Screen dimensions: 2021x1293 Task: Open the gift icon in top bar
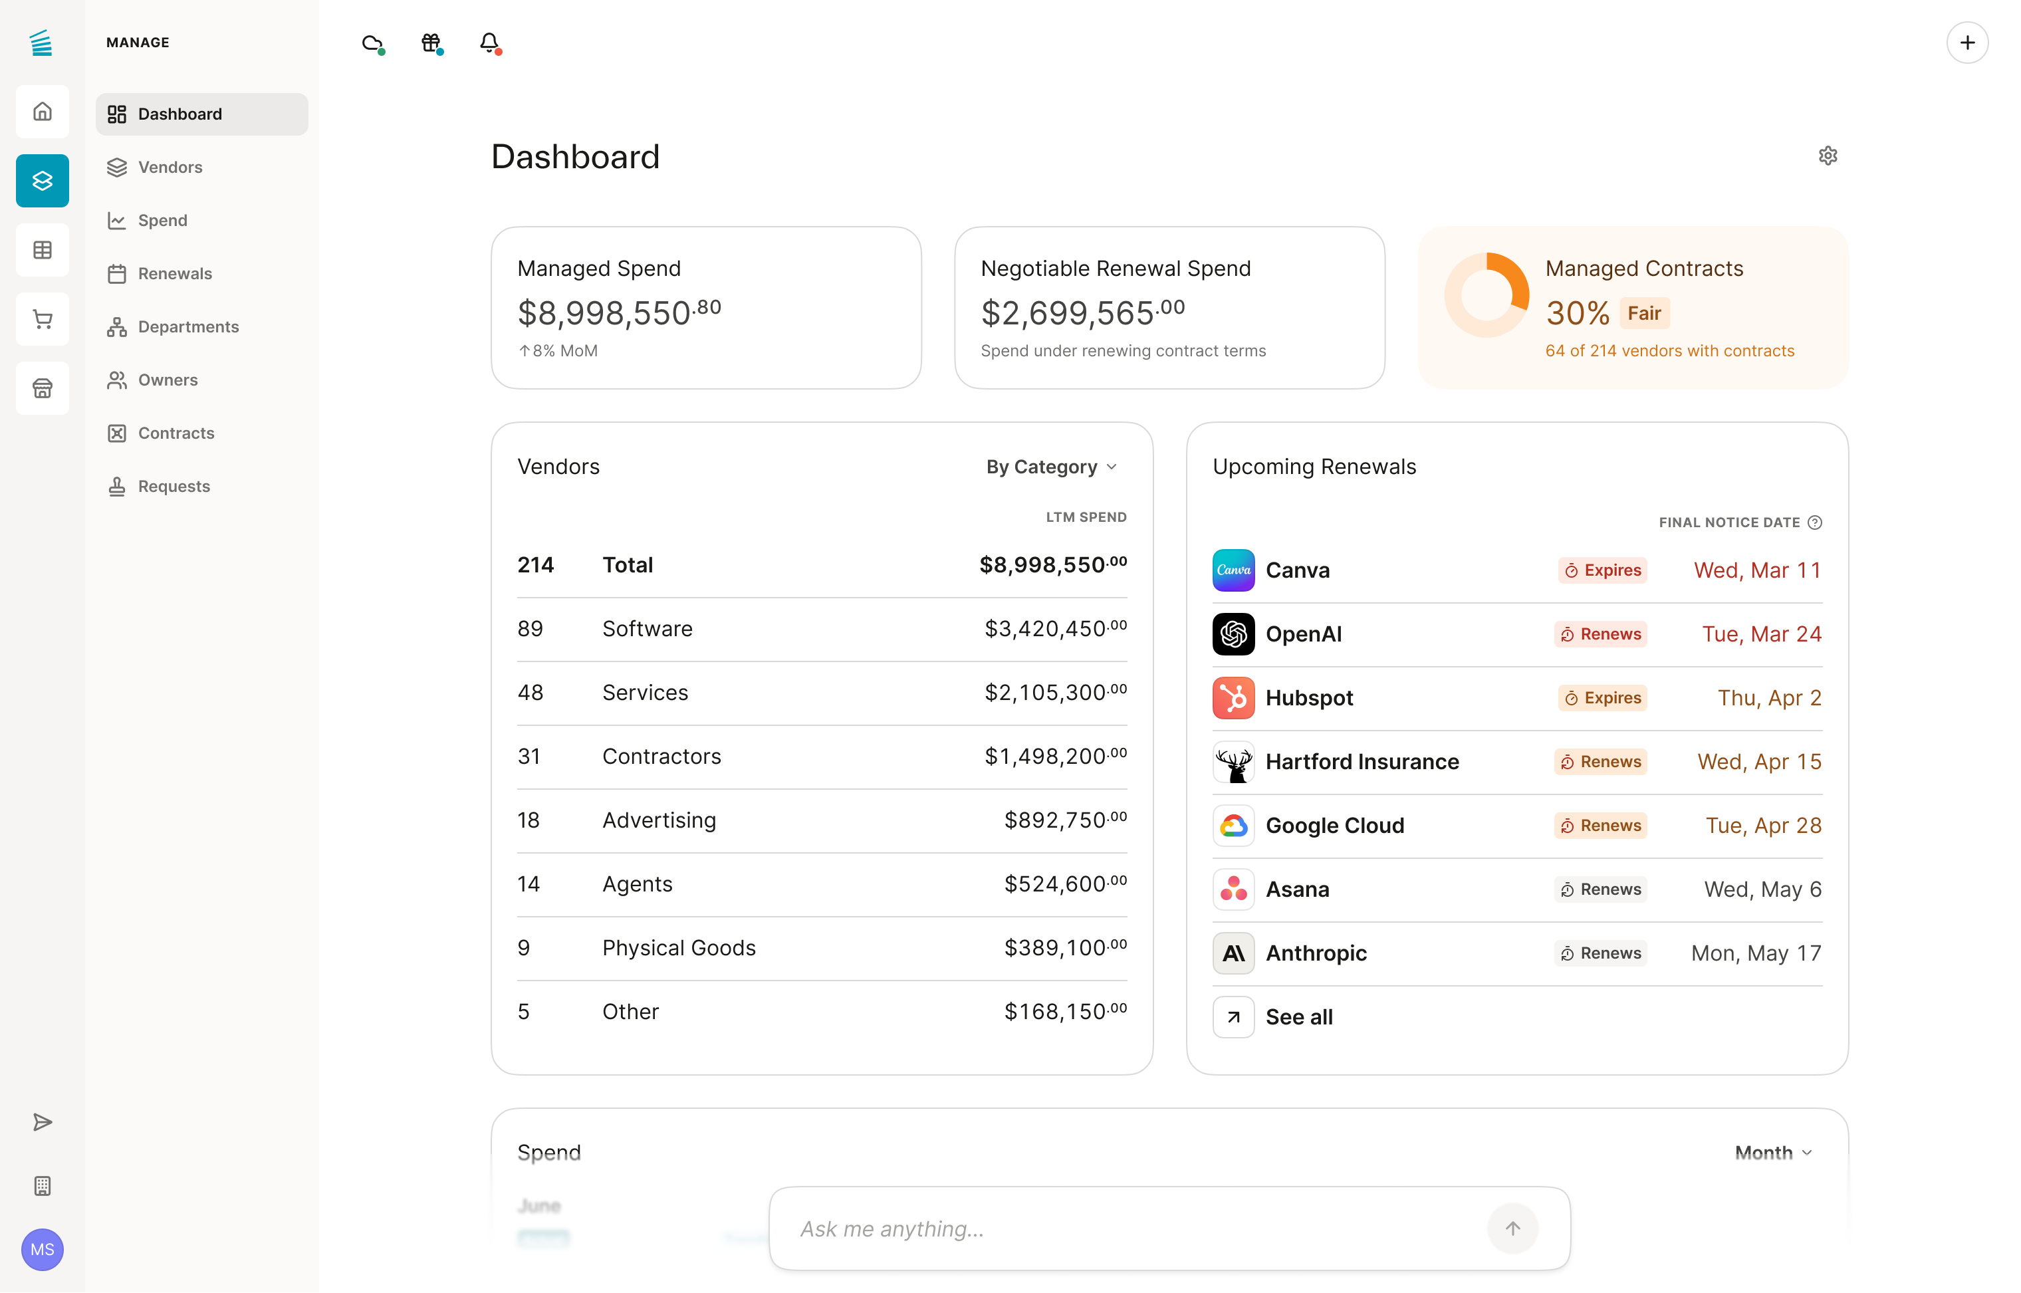431,42
